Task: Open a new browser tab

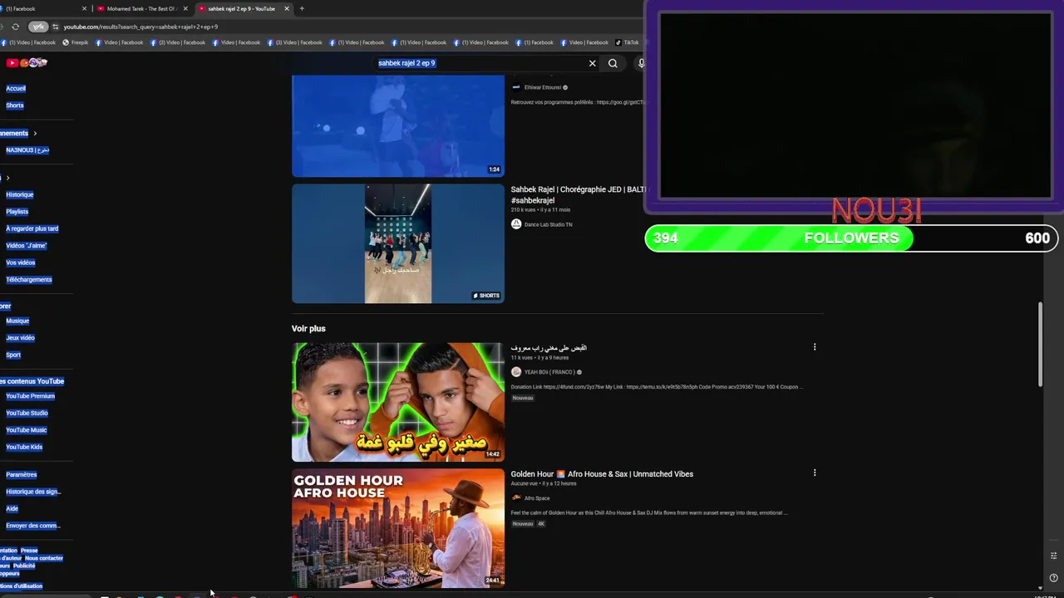Action: point(302,8)
